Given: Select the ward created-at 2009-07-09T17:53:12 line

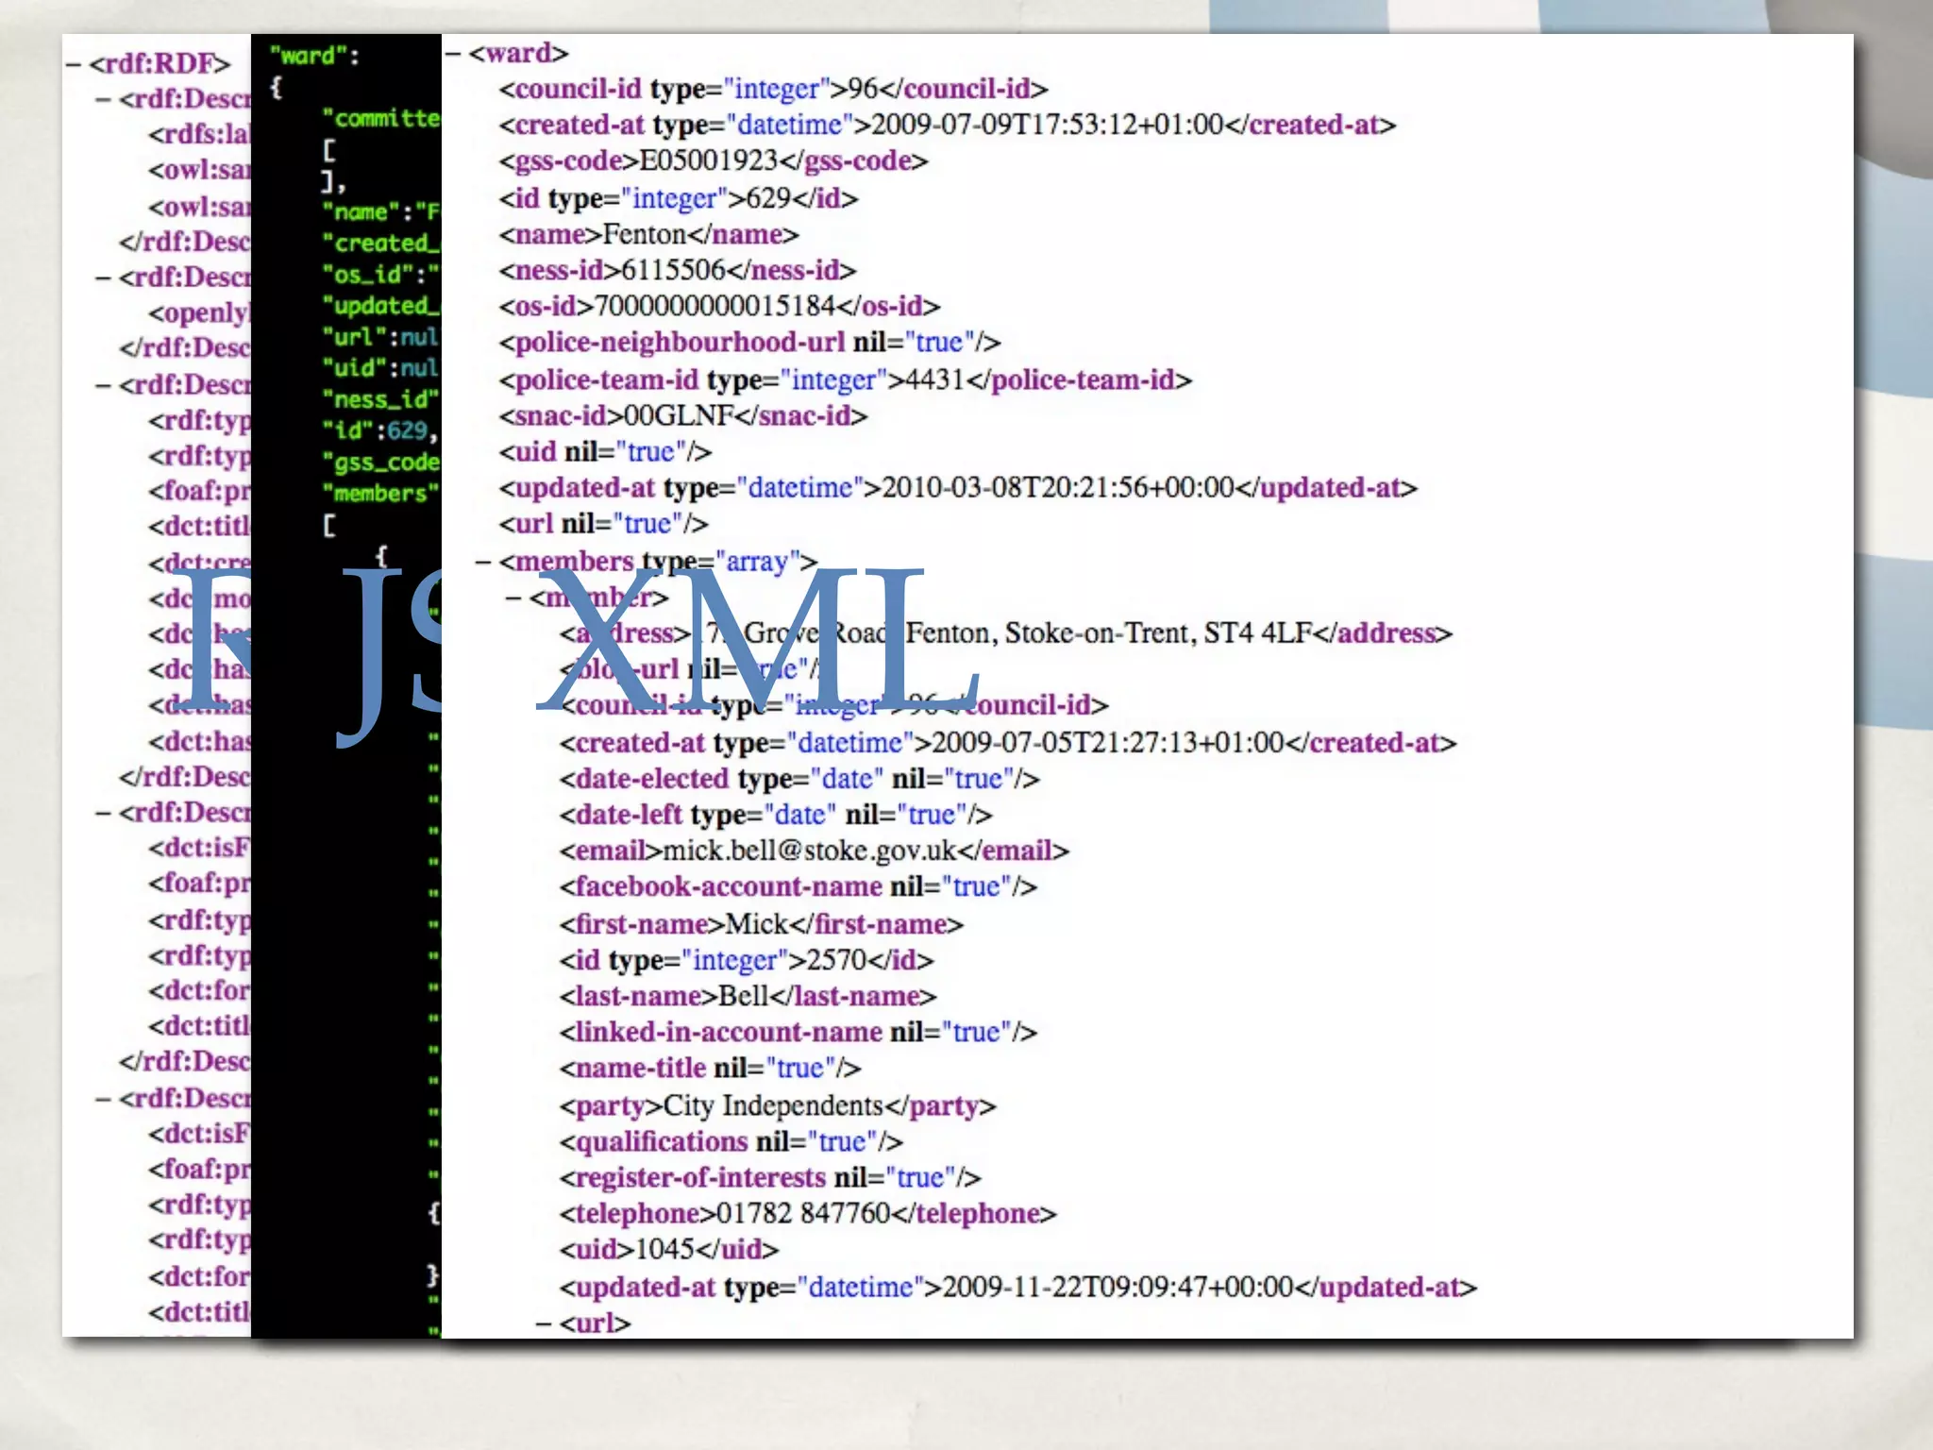Looking at the screenshot, I should click(948, 125).
